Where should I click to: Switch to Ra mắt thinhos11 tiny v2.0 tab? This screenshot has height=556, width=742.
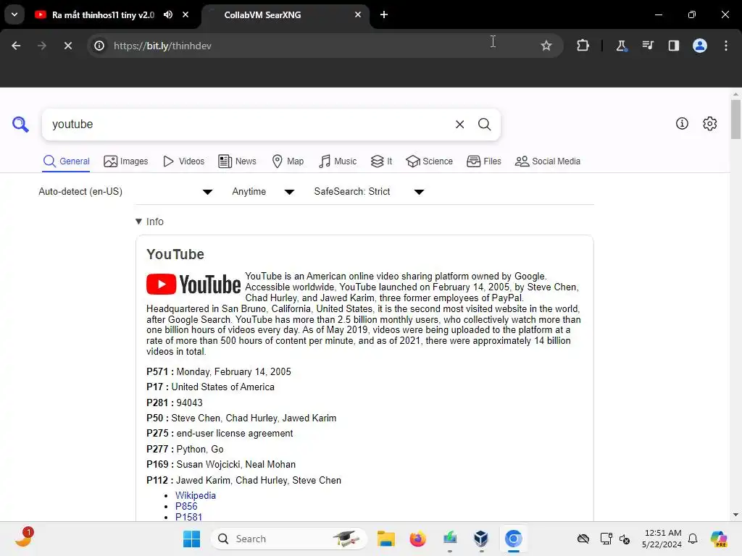point(103,14)
